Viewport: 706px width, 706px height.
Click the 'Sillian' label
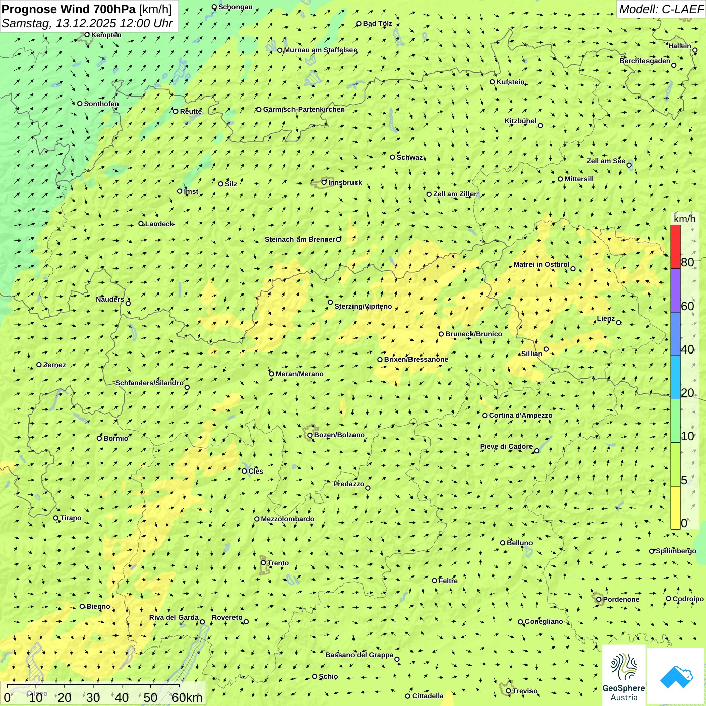tap(532, 354)
